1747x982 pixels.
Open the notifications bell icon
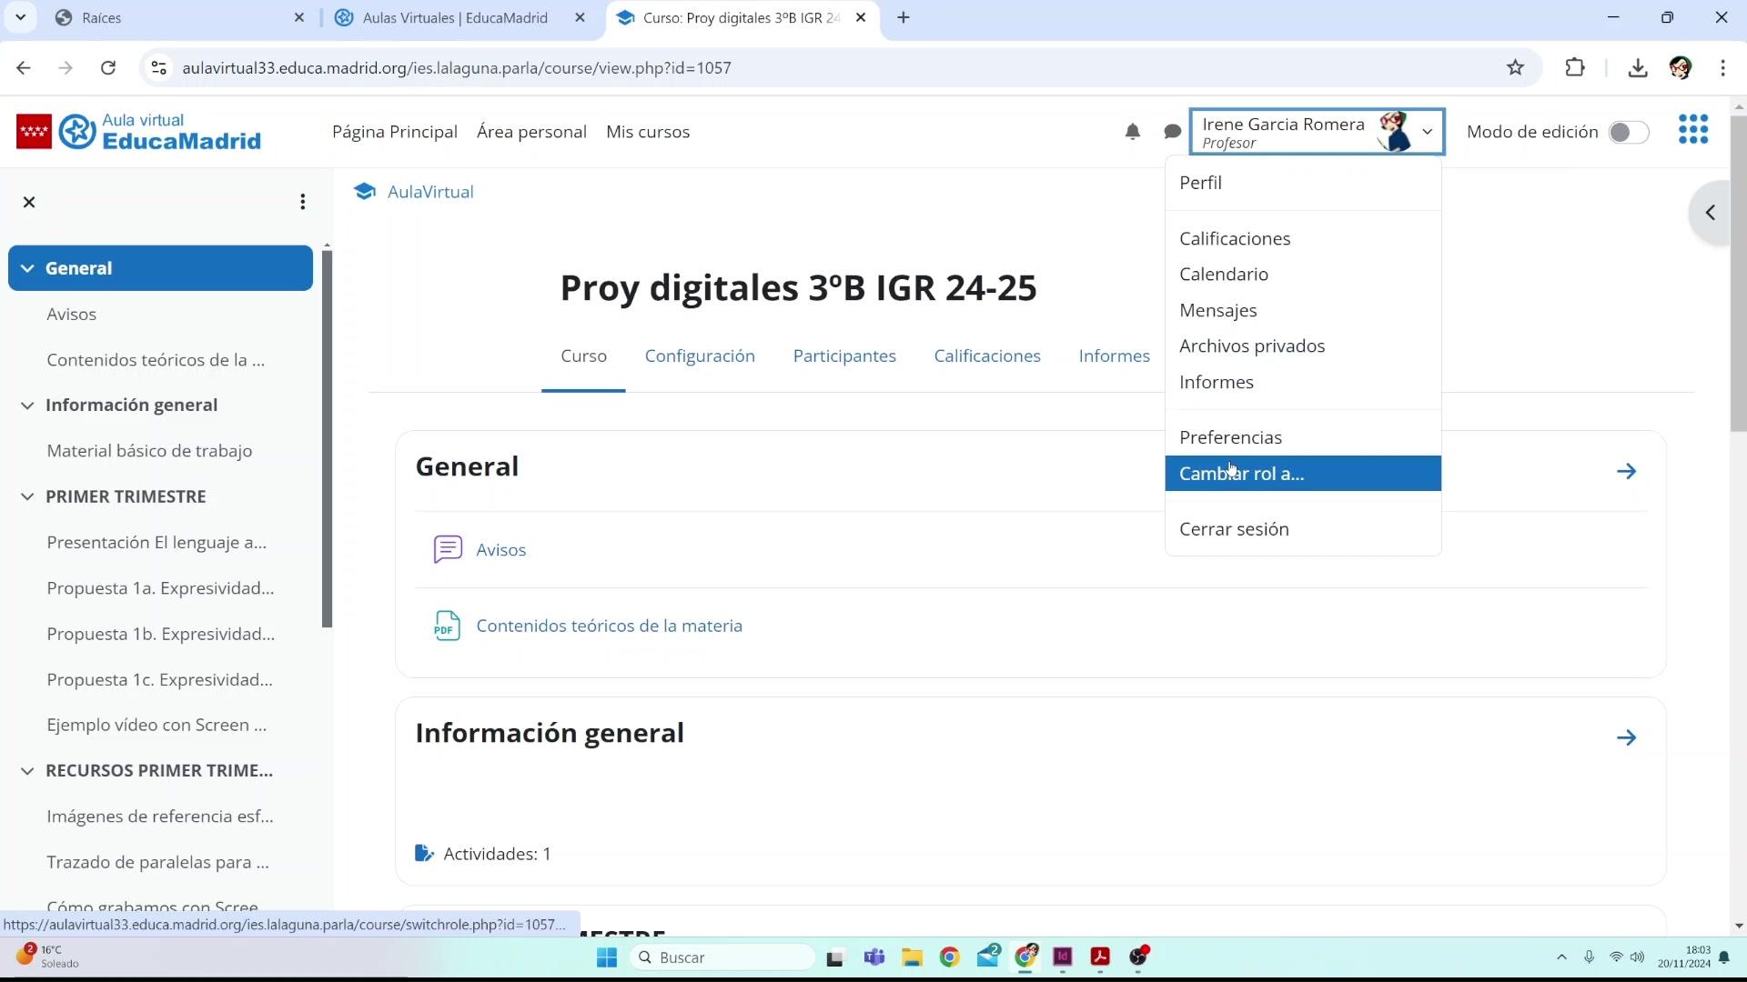pos(1132,132)
